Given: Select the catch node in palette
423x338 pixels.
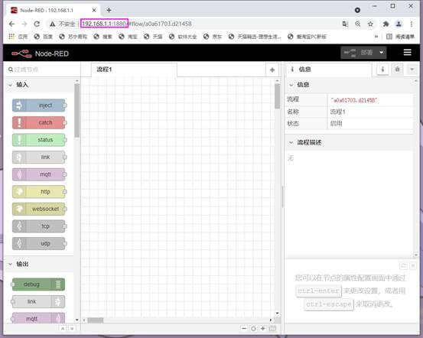Looking at the screenshot, I should coord(39,123).
